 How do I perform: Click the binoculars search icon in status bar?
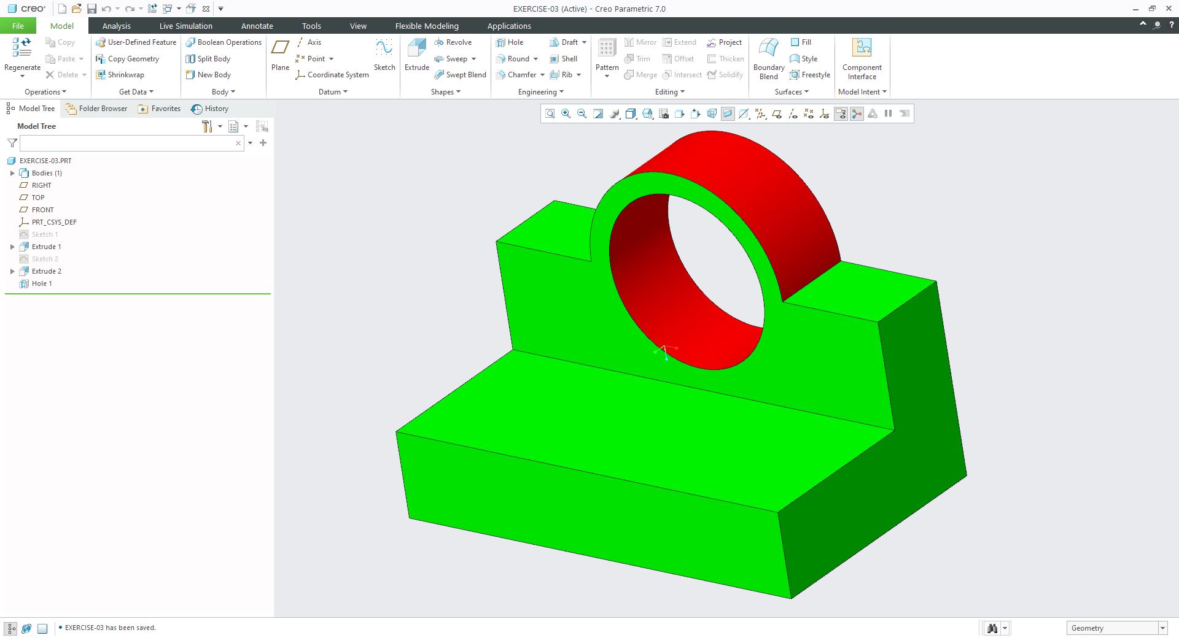(x=992, y=628)
